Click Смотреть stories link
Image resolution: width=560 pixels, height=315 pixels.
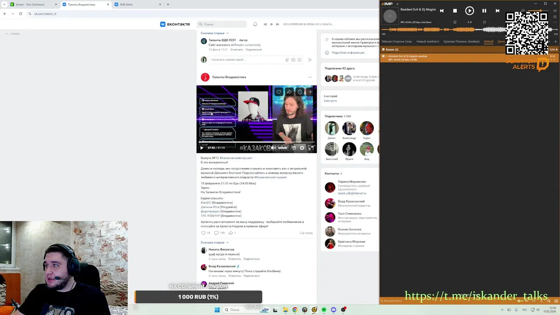(x=330, y=101)
